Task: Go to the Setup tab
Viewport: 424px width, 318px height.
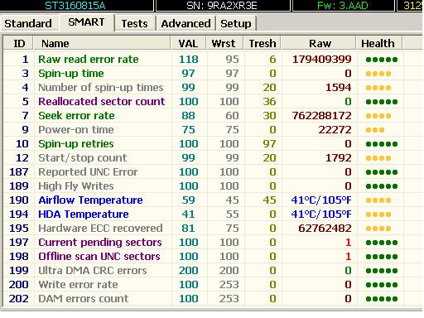Action: (236, 23)
